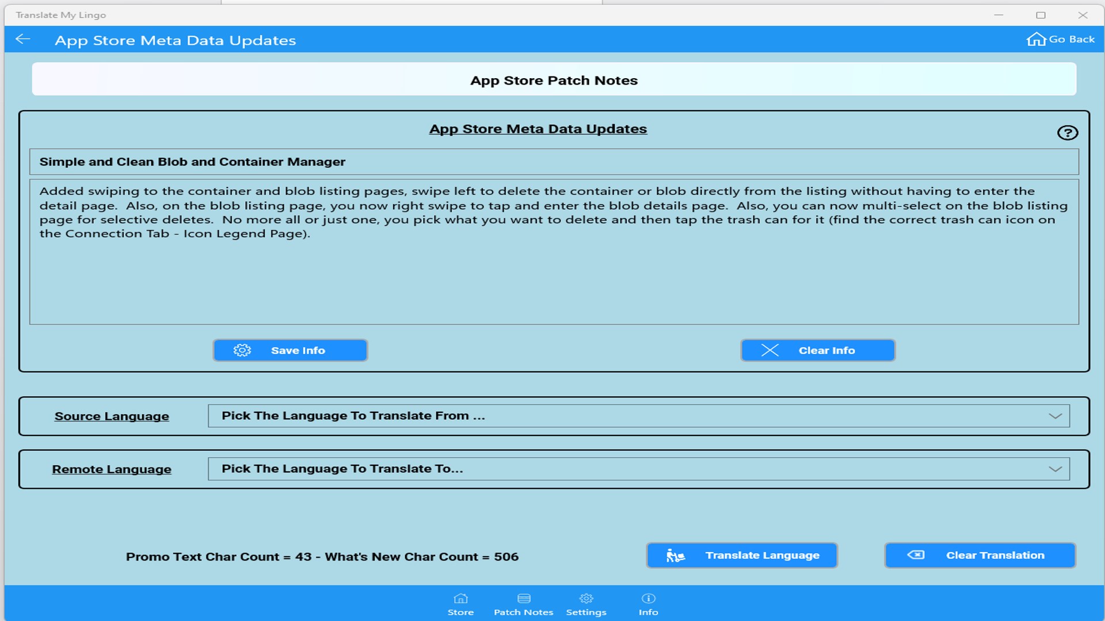Click the backspace icon on Clear Translation
The width and height of the screenshot is (1105, 621).
[916, 555]
